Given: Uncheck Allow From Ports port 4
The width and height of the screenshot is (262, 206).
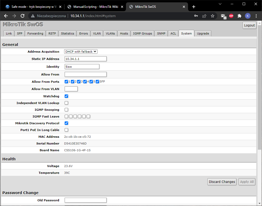Looking at the screenshot, I should [85, 82].
